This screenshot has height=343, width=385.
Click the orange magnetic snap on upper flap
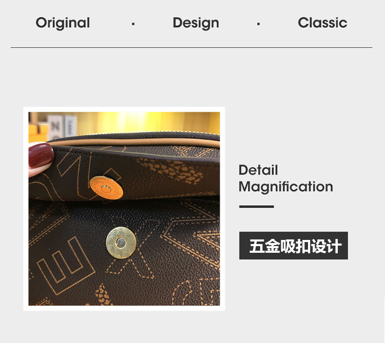click(106, 188)
